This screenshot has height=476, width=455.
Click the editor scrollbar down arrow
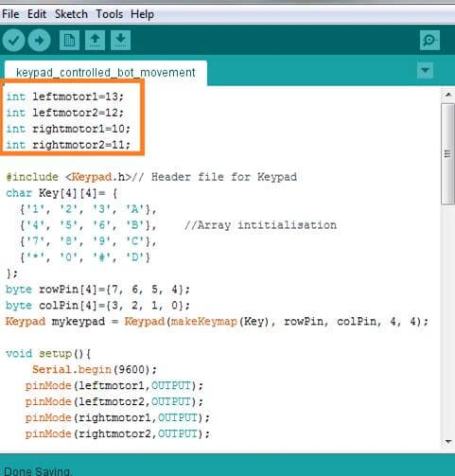click(x=448, y=442)
